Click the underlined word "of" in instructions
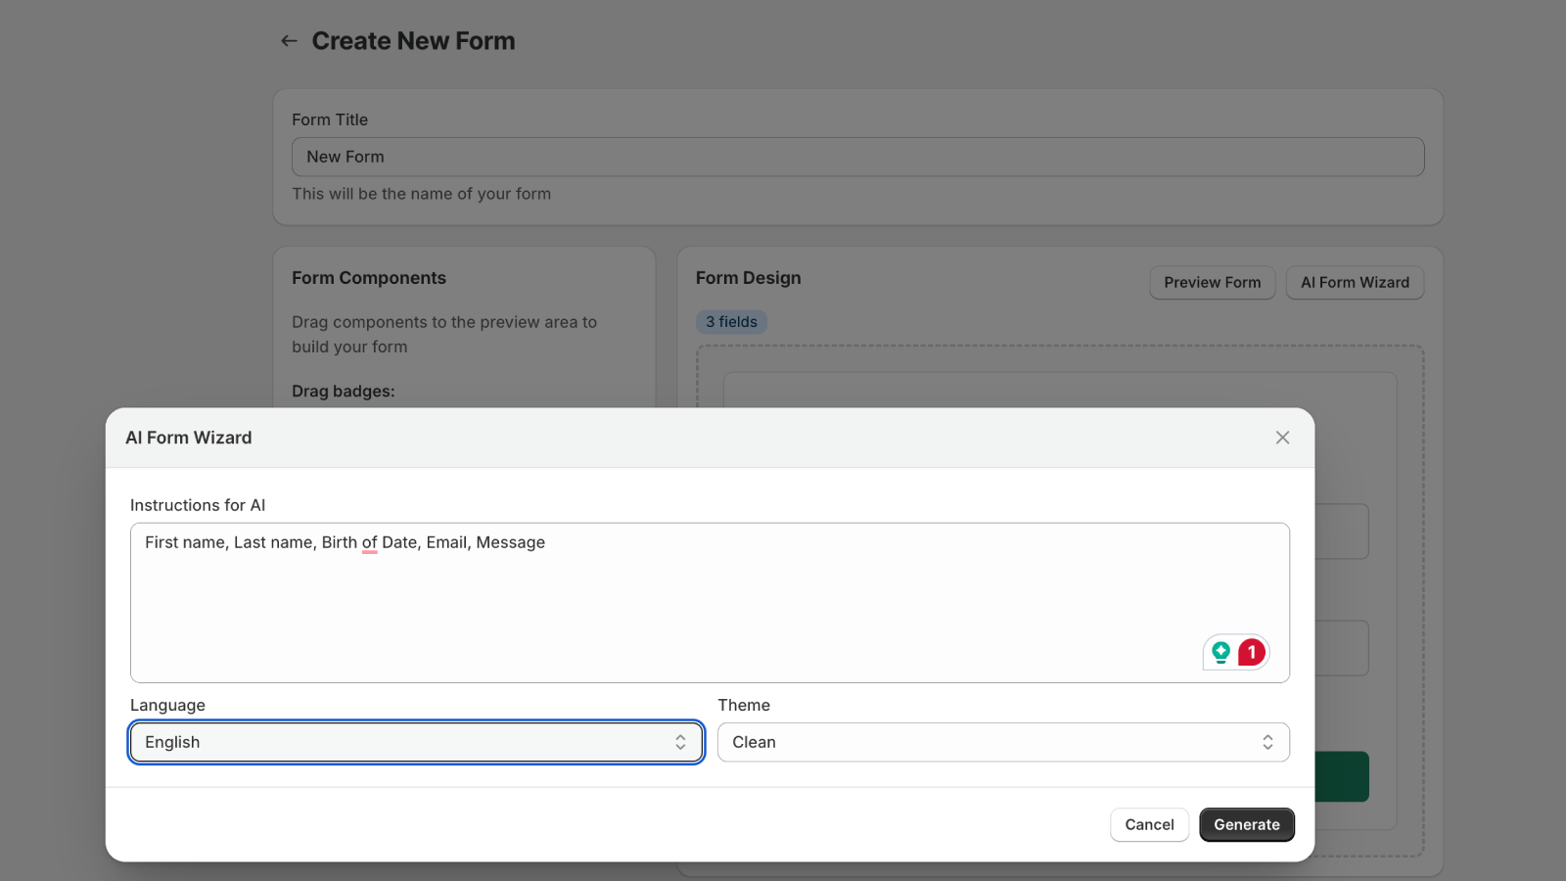This screenshot has height=881, width=1566. [369, 543]
